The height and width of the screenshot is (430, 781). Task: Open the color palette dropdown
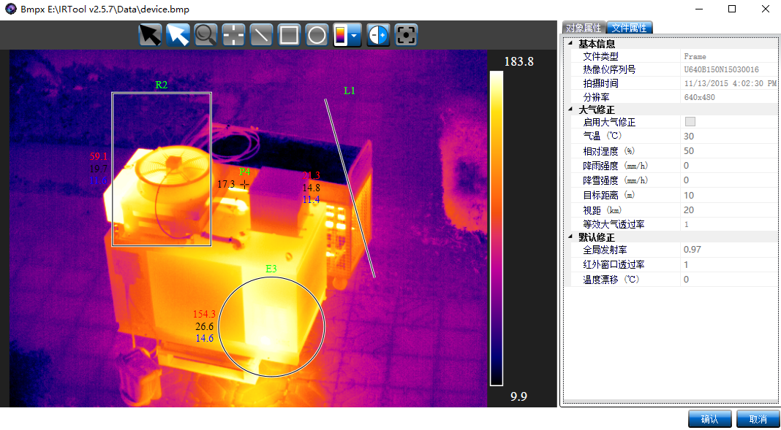coord(355,35)
